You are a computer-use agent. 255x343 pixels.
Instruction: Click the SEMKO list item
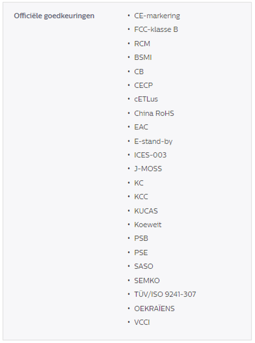(147, 280)
